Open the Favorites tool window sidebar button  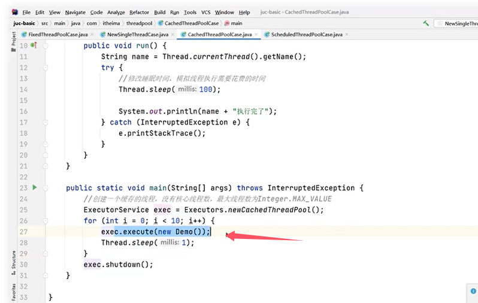pos(13,293)
